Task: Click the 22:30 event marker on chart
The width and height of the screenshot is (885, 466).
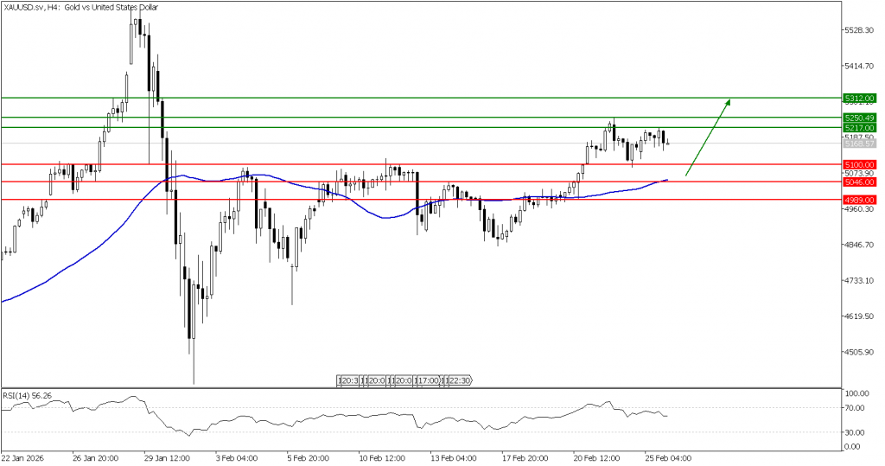Action: 459,380
